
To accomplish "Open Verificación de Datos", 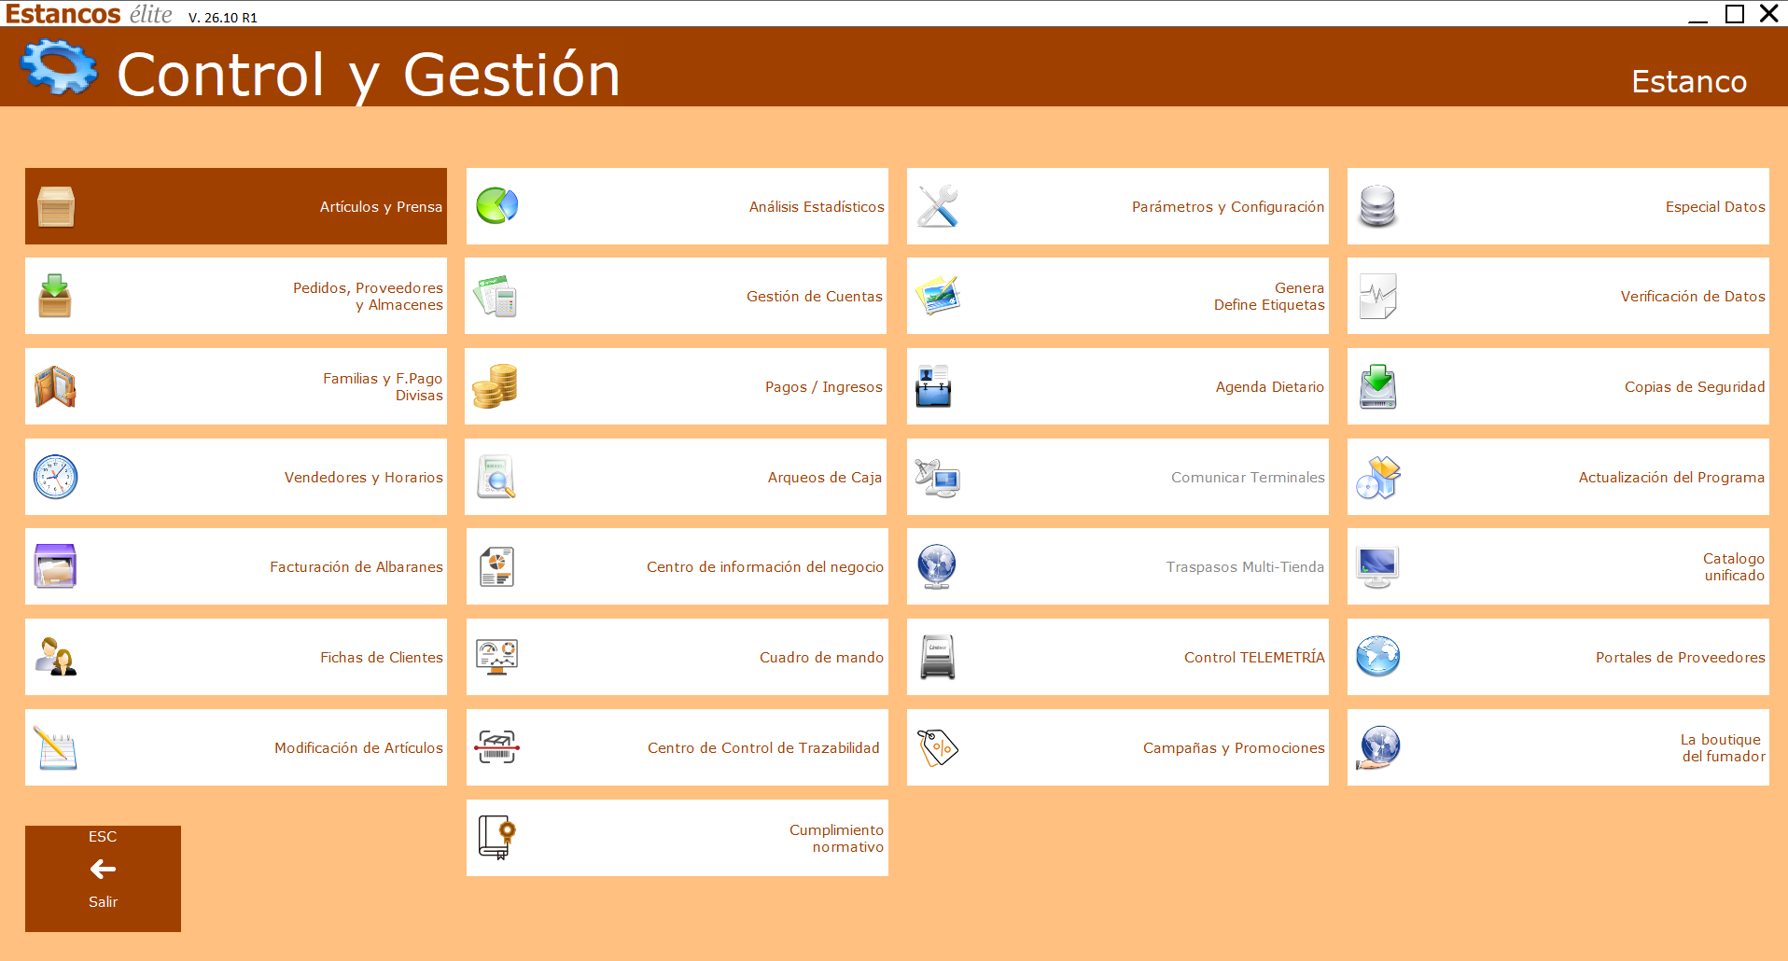I will click(1558, 296).
